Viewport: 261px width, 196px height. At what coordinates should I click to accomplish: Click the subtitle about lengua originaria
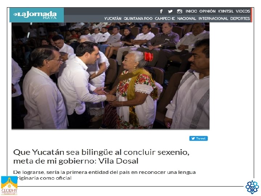coord(104,175)
